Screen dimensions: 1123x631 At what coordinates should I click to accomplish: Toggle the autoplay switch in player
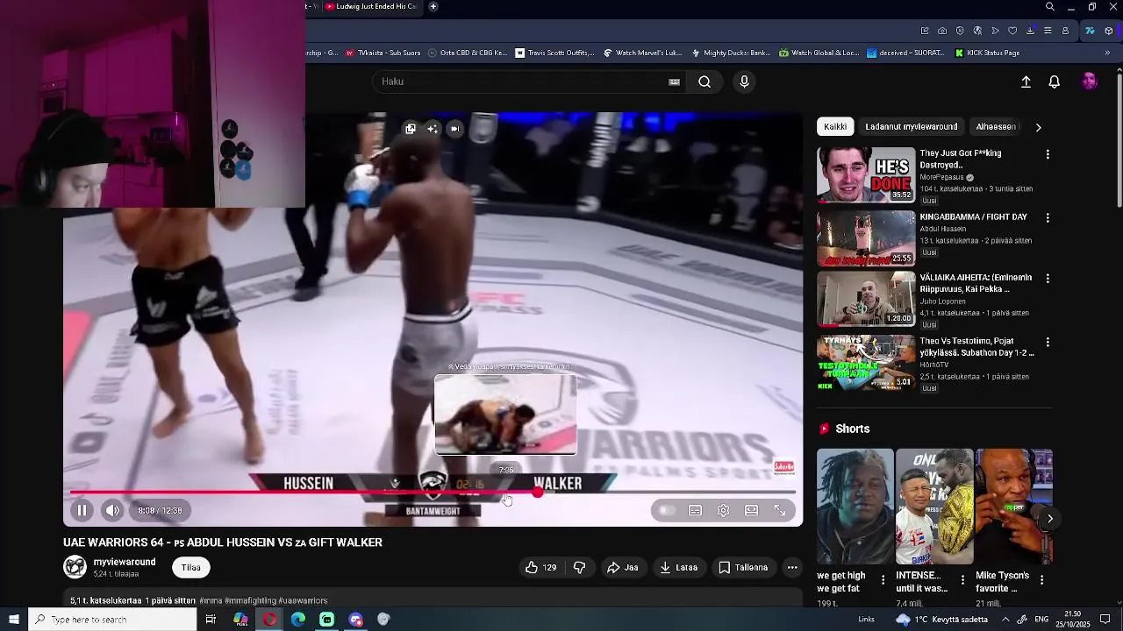tap(666, 510)
